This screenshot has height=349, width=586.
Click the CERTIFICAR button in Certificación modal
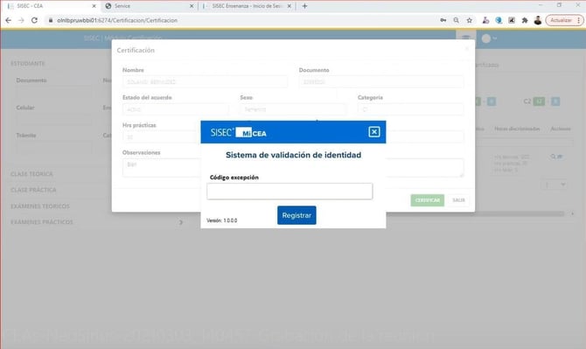[x=428, y=200]
